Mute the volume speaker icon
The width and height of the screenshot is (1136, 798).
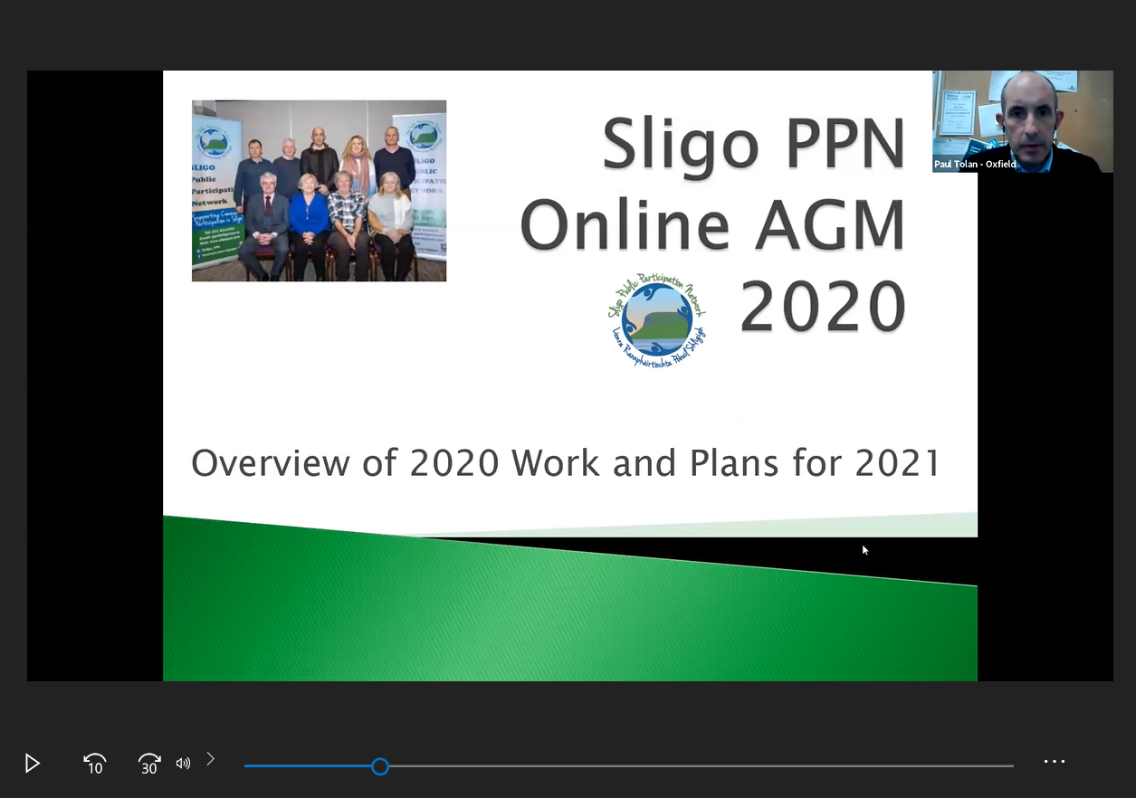tap(183, 764)
